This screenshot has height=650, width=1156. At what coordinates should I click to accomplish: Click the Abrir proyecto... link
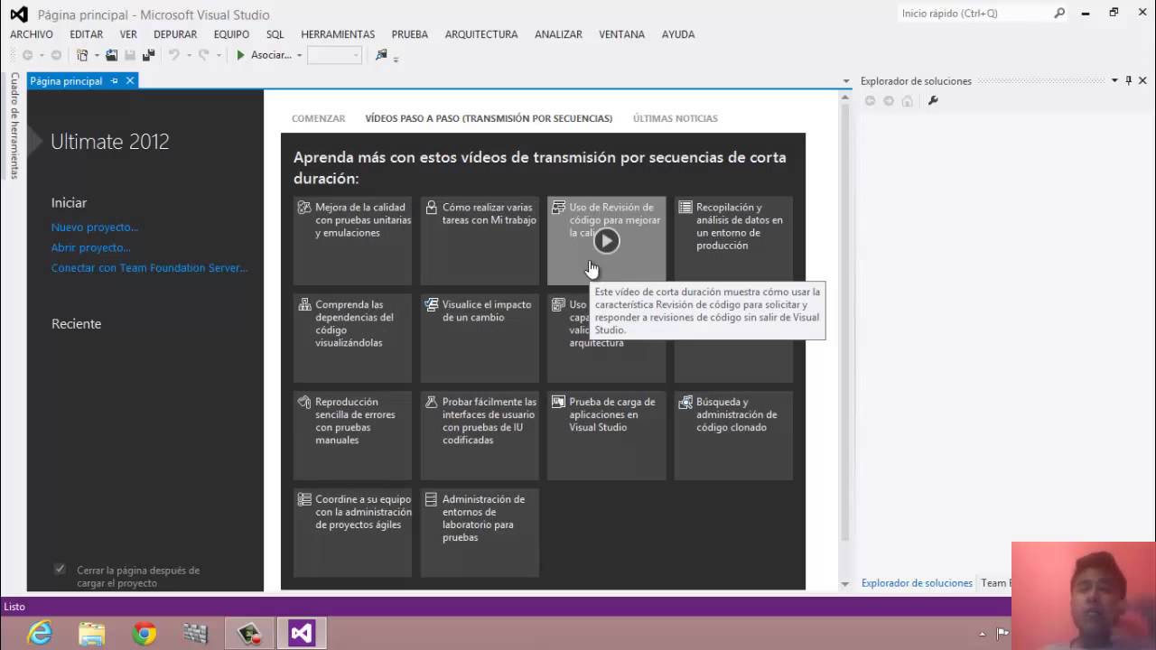pos(91,247)
